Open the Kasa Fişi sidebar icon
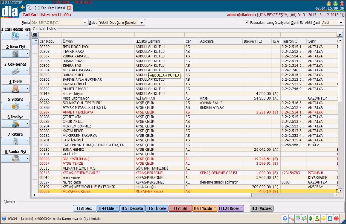Screen dimensions: 346x224 (15, 54)
